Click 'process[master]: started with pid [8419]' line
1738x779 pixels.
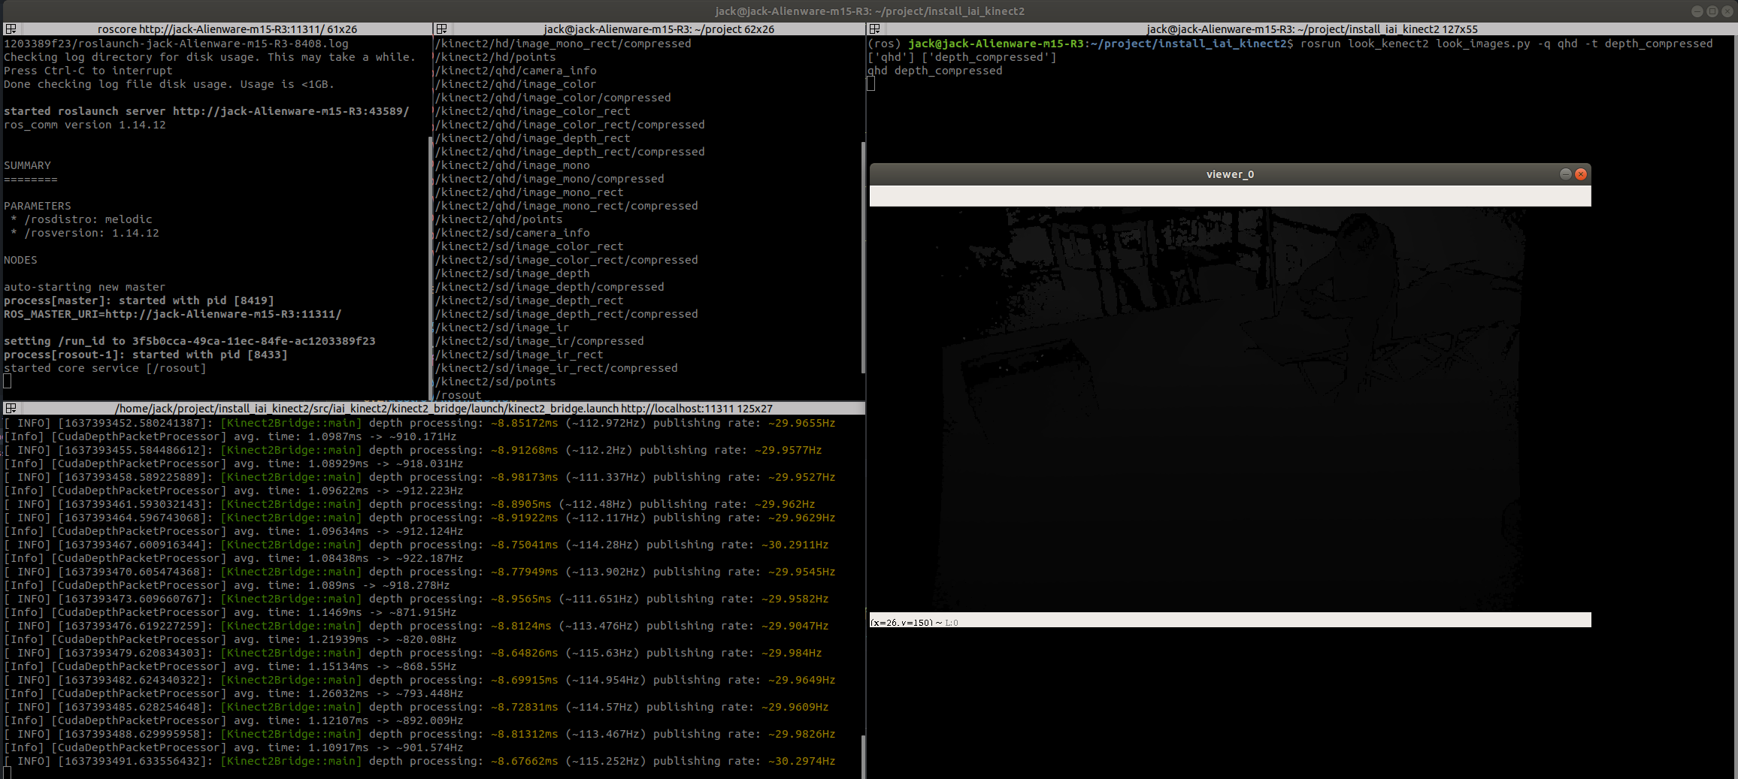click(x=139, y=300)
